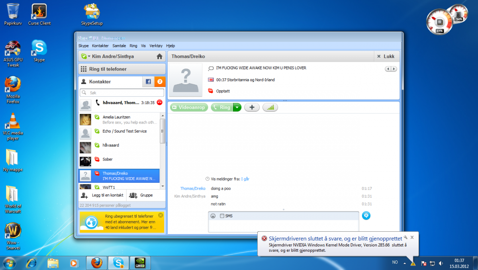Open VLC media player desktop icon

click(13, 127)
